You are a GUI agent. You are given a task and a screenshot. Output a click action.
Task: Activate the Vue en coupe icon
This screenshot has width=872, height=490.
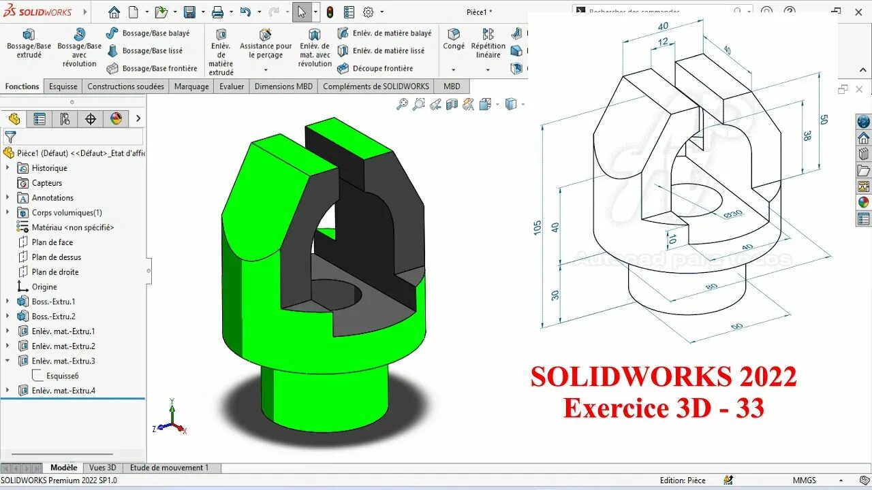(450, 104)
